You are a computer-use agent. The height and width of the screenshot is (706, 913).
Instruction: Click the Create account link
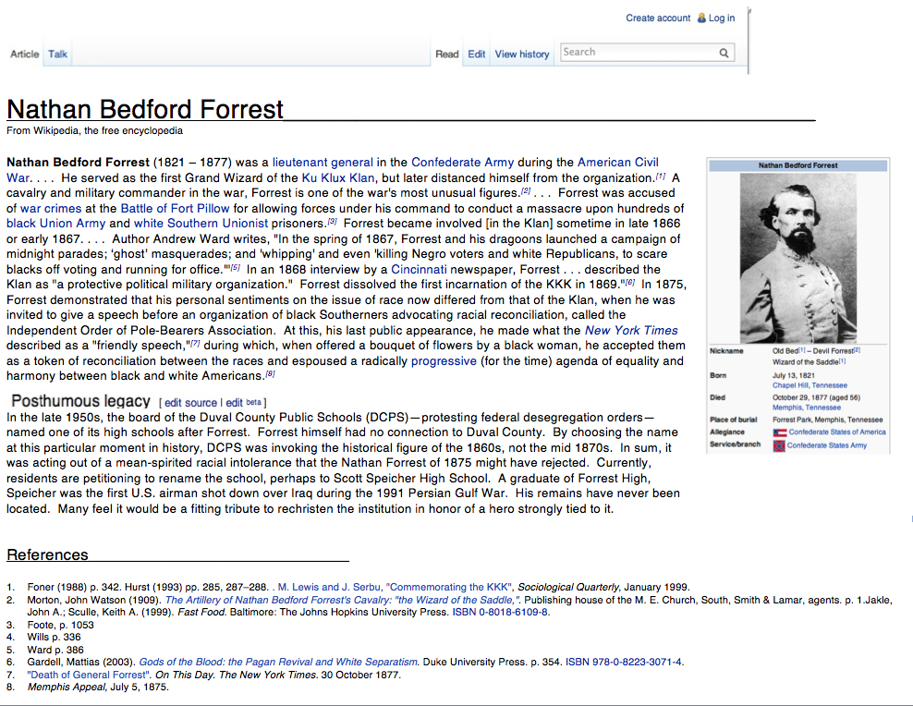pyautogui.click(x=658, y=18)
